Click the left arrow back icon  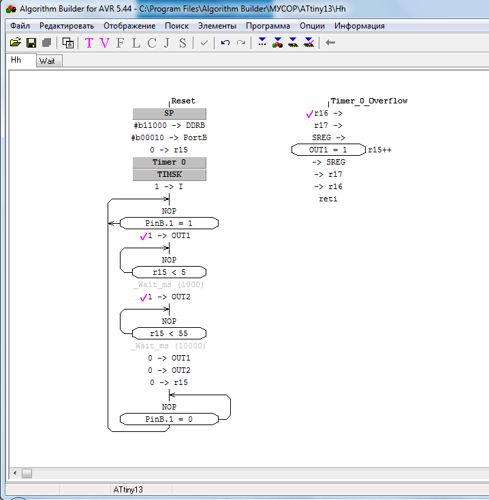click(330, 43)
